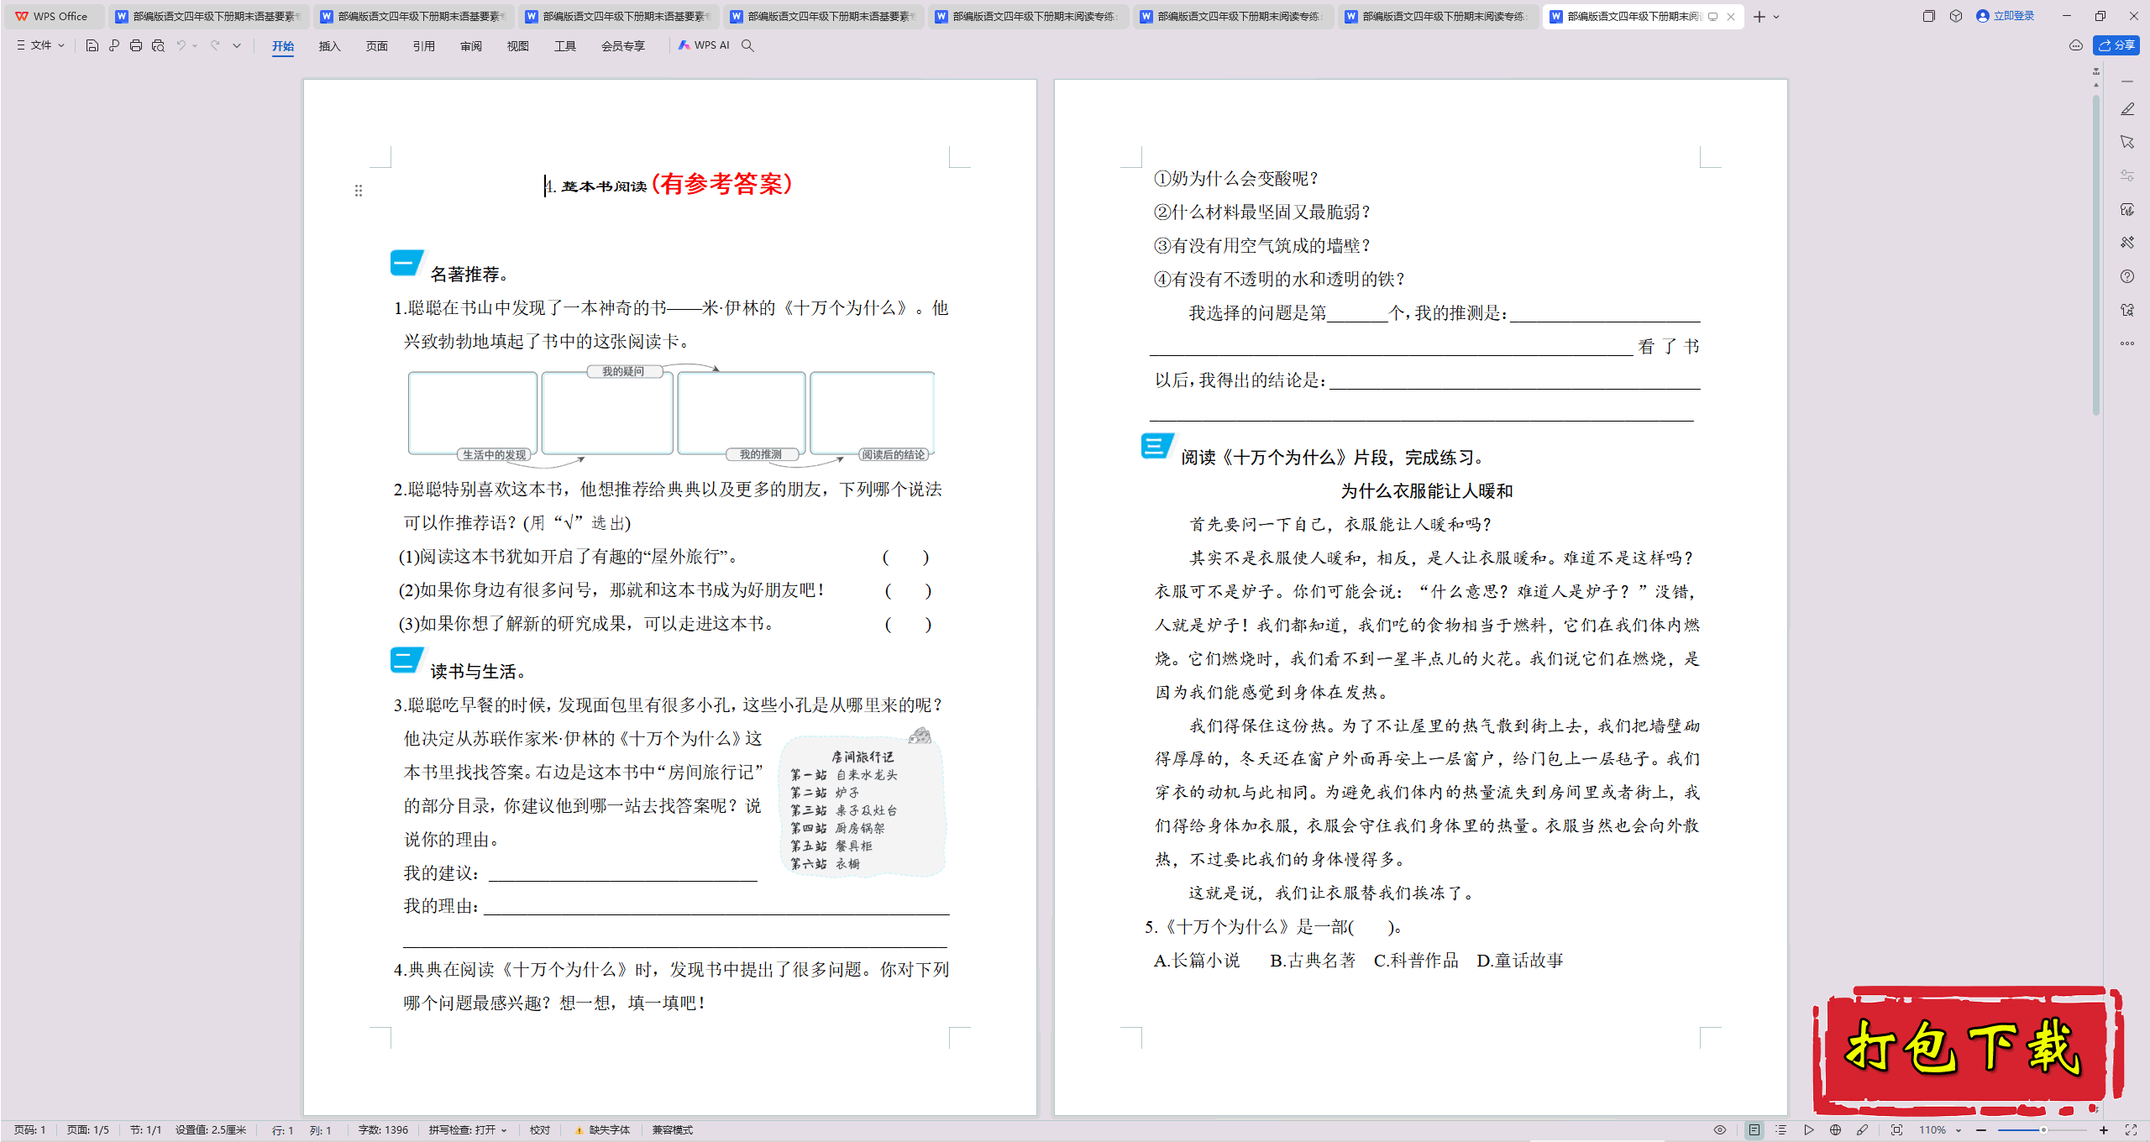Switch to page layout view
The width and height of the screenshot is (2150, 1142).
point(1754,1130)
